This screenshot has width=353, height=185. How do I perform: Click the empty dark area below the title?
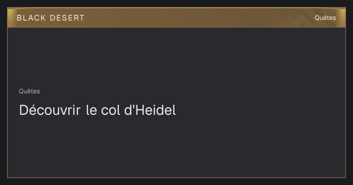click(176, 147)
